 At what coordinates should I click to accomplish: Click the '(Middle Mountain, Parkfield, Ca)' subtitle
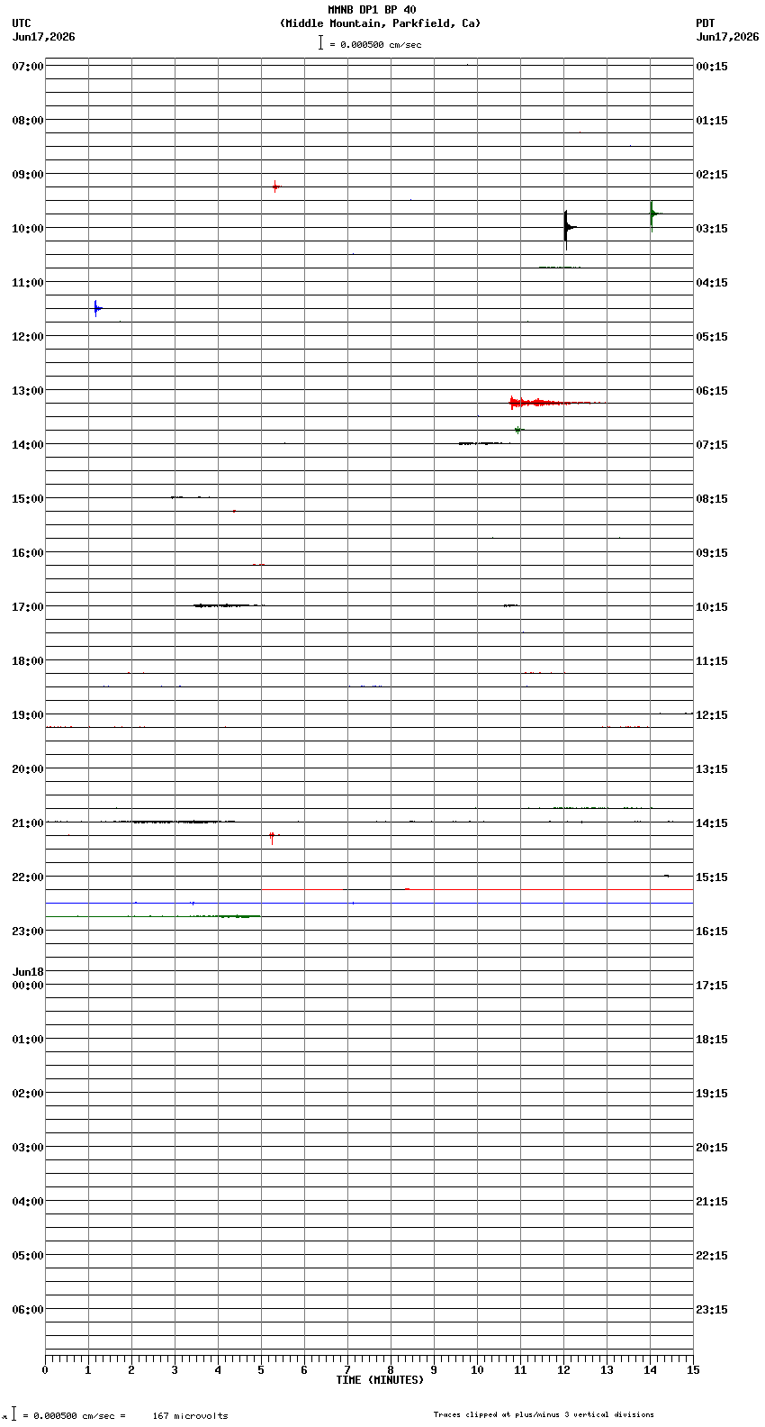point(380,23)
